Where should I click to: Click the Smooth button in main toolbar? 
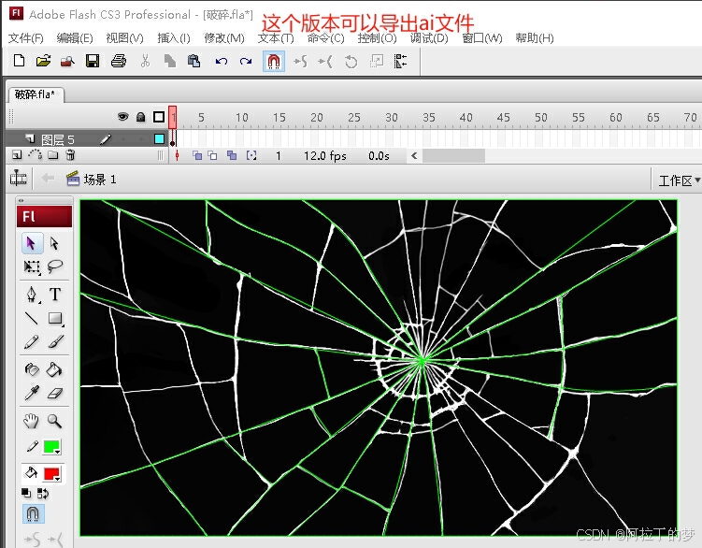(300, 61)
